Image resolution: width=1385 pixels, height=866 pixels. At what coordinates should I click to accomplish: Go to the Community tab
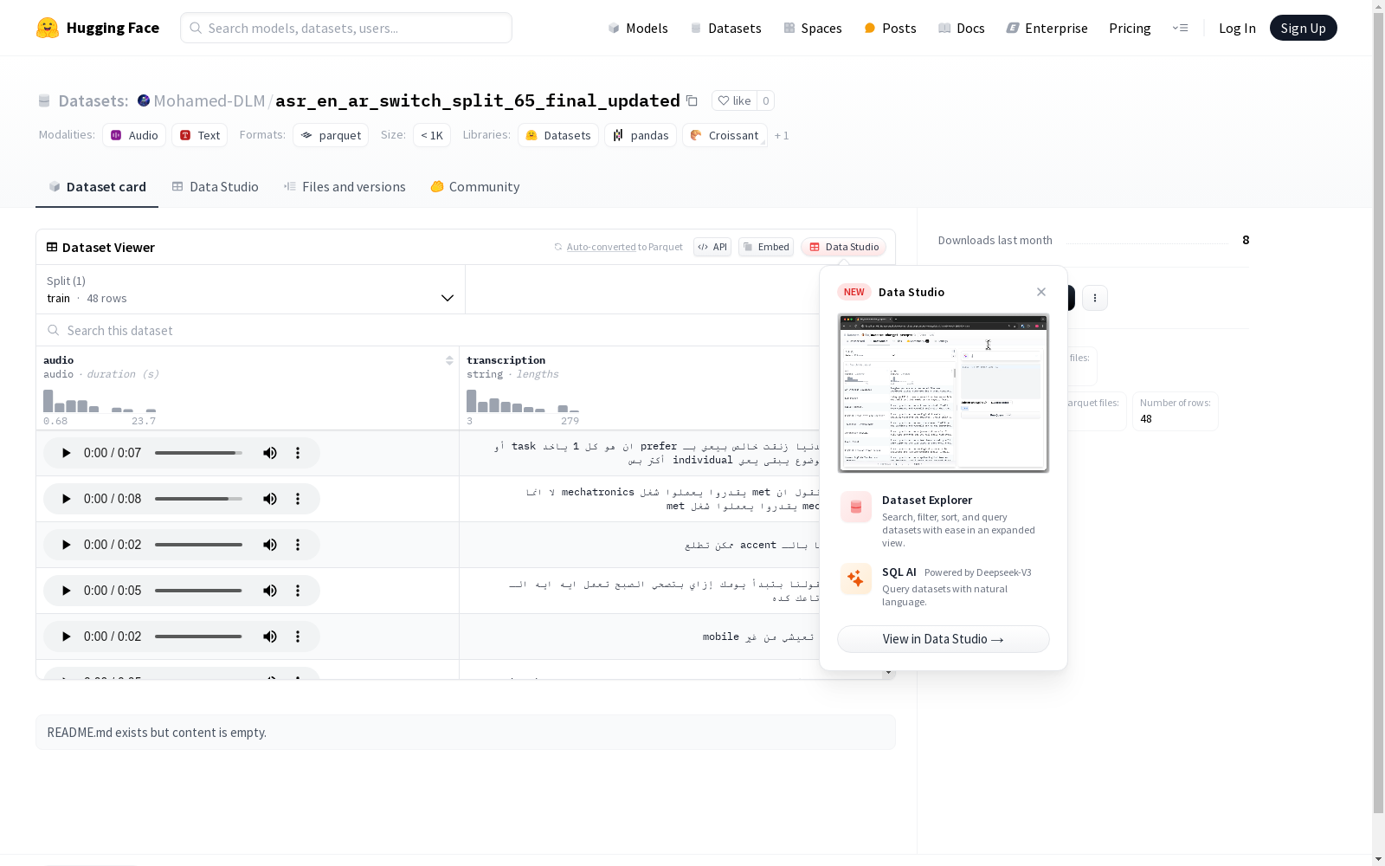point(475,187)
